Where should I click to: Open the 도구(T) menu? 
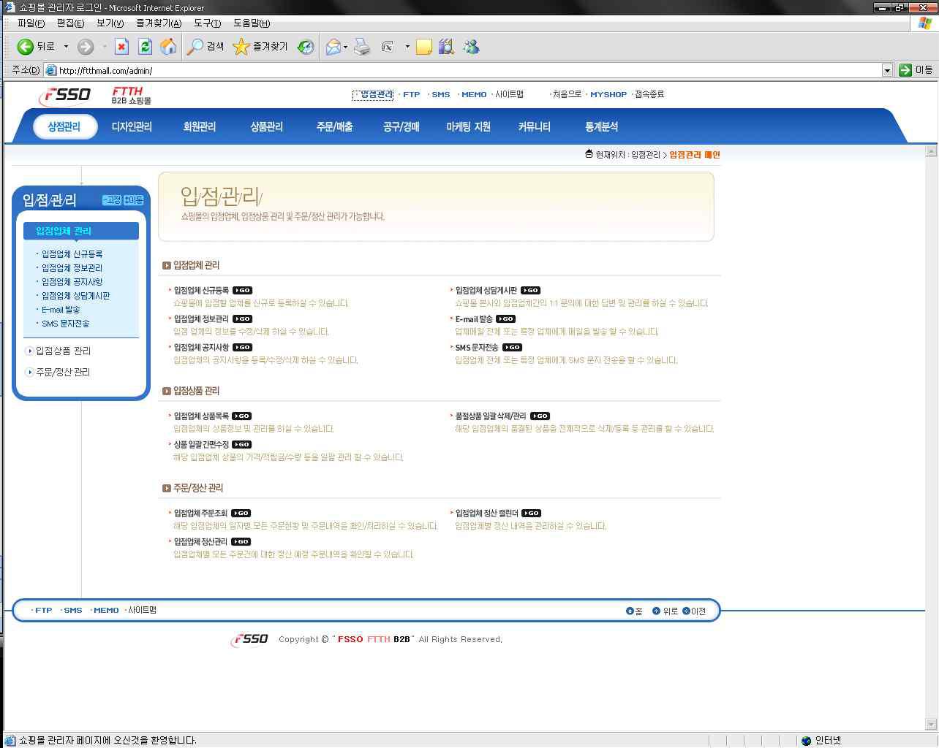pos(207,23)
